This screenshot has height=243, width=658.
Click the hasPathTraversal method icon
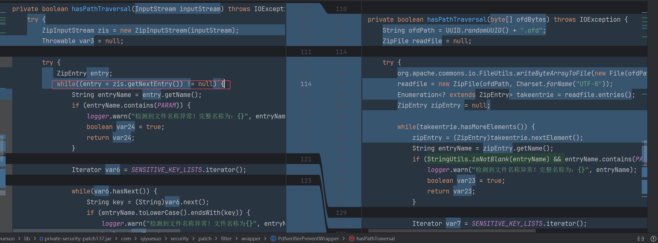[x=351, y=238]
